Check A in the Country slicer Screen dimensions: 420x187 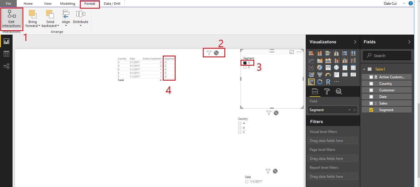(x=240, y=123)
